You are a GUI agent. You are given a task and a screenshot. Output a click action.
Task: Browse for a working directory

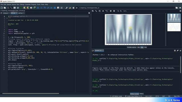click(177, 8)
